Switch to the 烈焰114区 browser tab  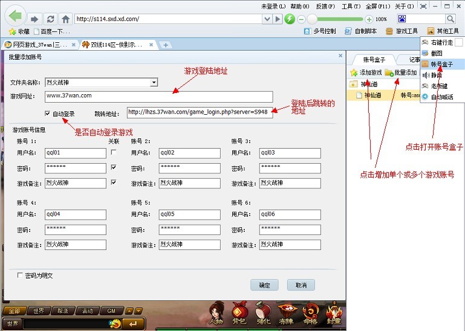pos(116,45)
